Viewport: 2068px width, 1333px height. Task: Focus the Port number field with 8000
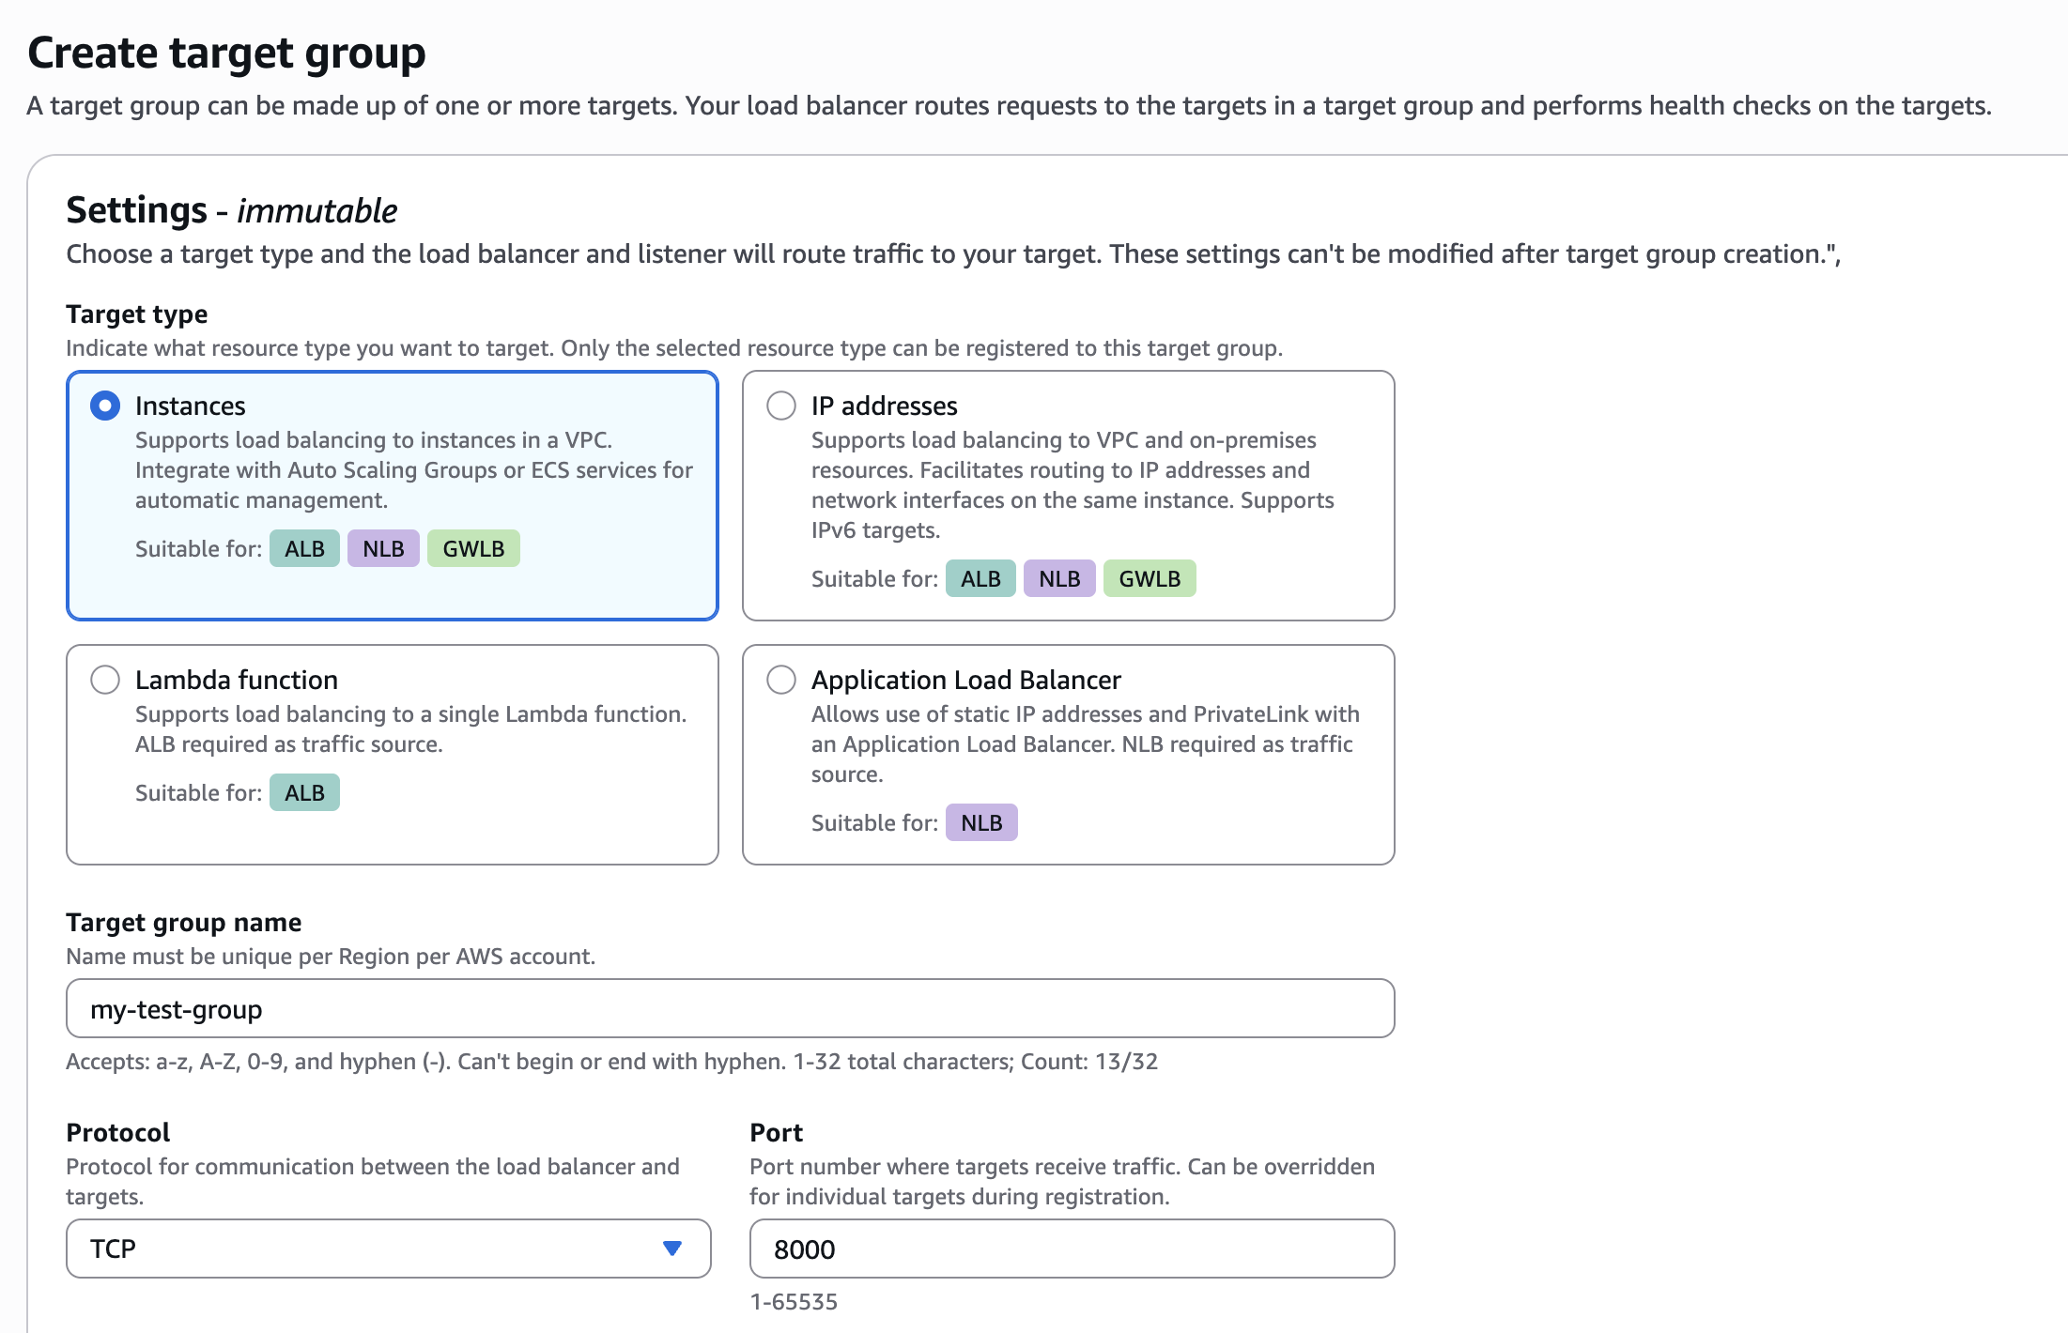[1072, 1249]
